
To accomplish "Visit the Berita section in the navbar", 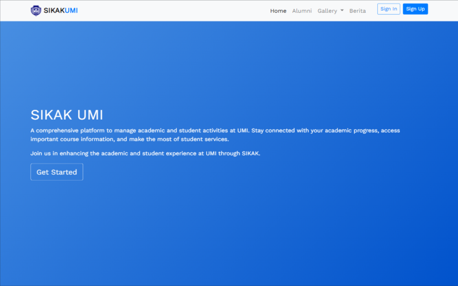I will click(358, 11).
